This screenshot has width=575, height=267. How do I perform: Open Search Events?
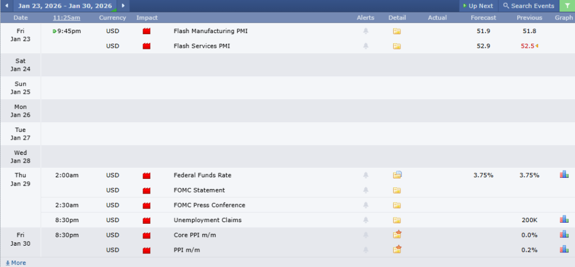[x=528, y=6]
